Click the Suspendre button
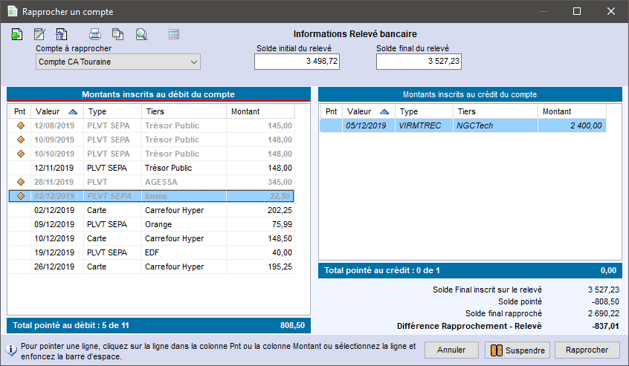The image size is (629, 366). (x=517, y=350)
